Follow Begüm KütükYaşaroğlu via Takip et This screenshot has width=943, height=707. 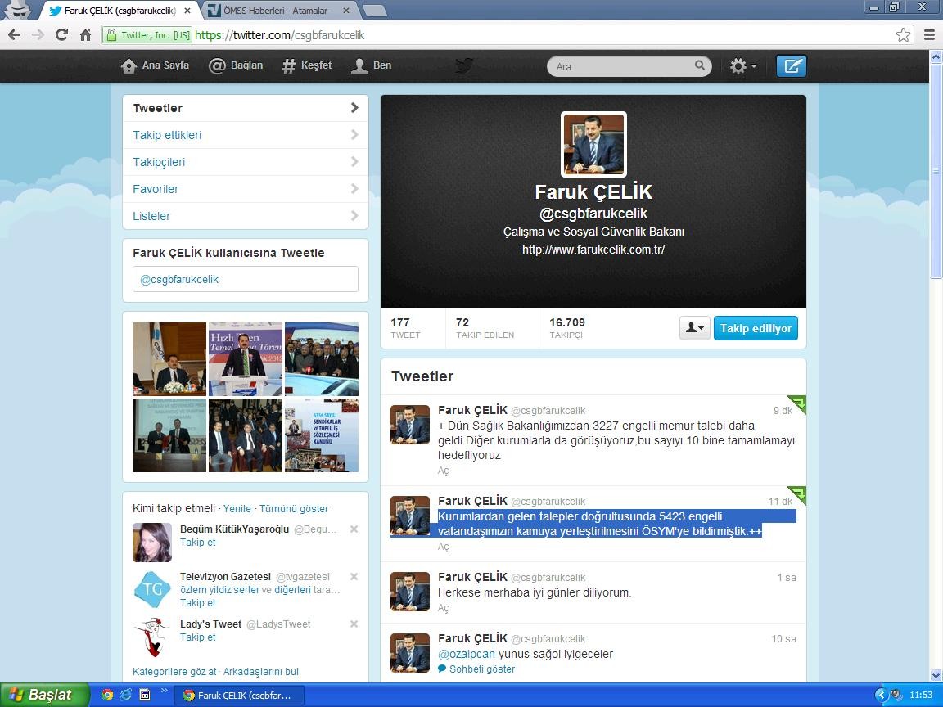(197, 543)
